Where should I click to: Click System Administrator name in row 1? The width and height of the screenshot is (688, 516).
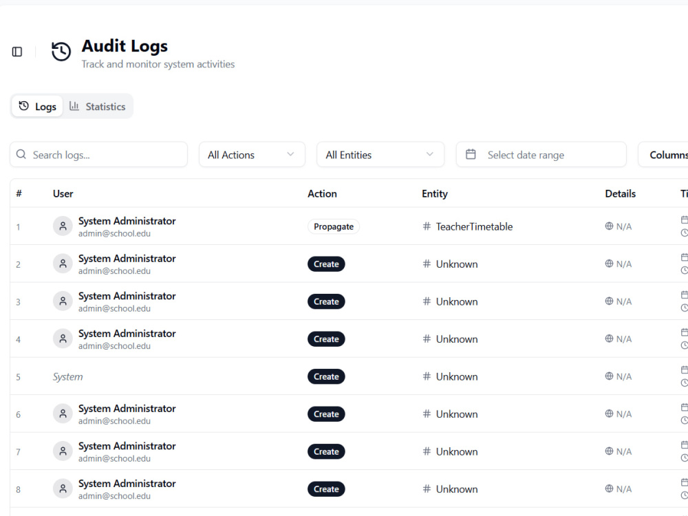click(x=127, y=221)
